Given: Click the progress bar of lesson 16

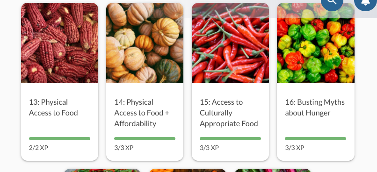Looking at the screenshot, I should pos(315,139).
